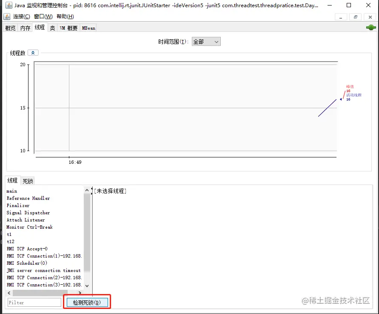
Task: Minimize the inner console window
Action: [341, 17]
